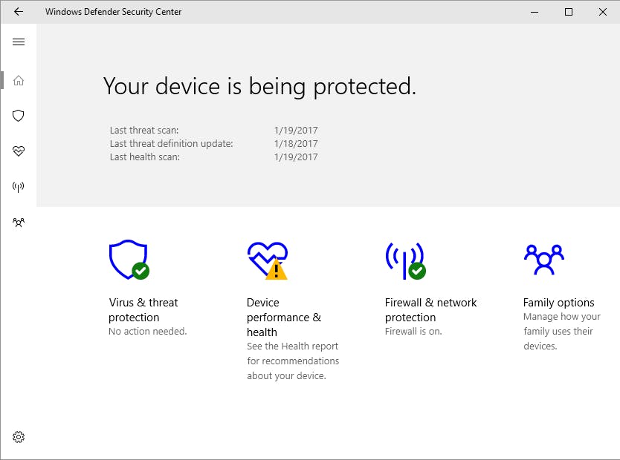Open the shield icon in the sidebar

(19, 116)
